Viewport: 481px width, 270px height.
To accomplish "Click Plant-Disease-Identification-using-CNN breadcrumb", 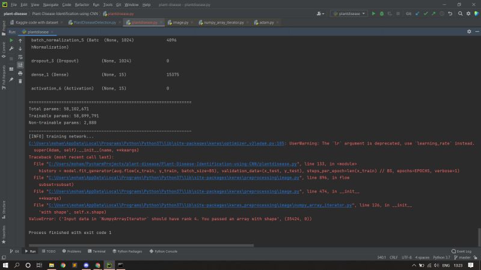I will (65, 14).
